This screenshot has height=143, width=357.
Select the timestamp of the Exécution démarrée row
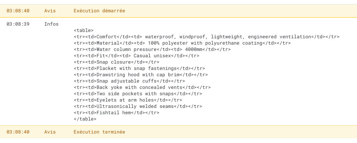(x=18, y=11)
